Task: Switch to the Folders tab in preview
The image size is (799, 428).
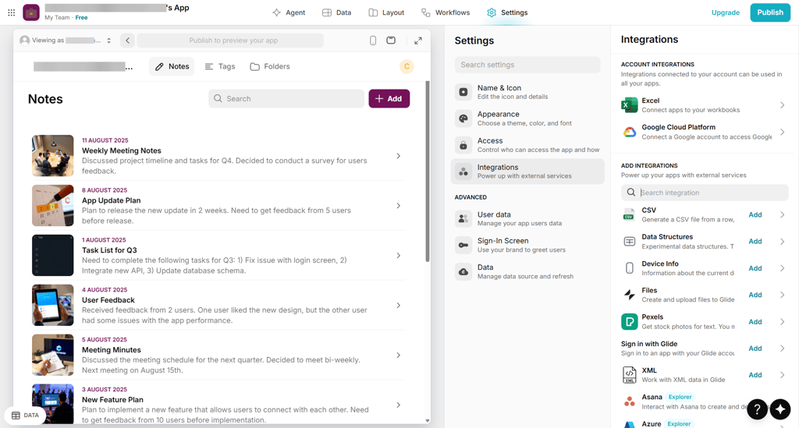Action: coord(270,67)
